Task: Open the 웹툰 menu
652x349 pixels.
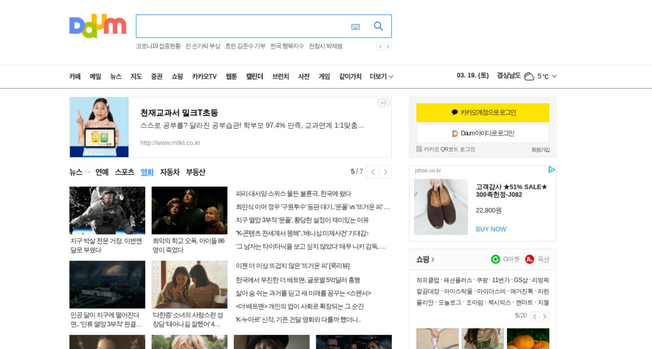Action: [x=231, y=77]
